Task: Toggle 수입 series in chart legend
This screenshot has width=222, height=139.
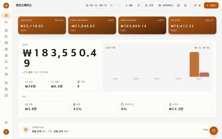Action: click(x=198, y=48)
